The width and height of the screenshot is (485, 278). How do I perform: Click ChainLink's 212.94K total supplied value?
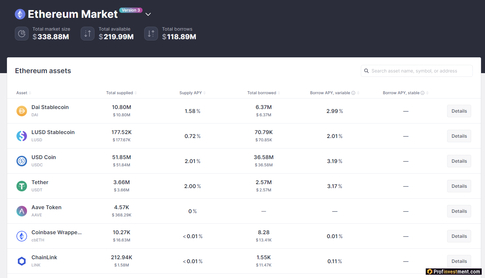coord(121,257)
